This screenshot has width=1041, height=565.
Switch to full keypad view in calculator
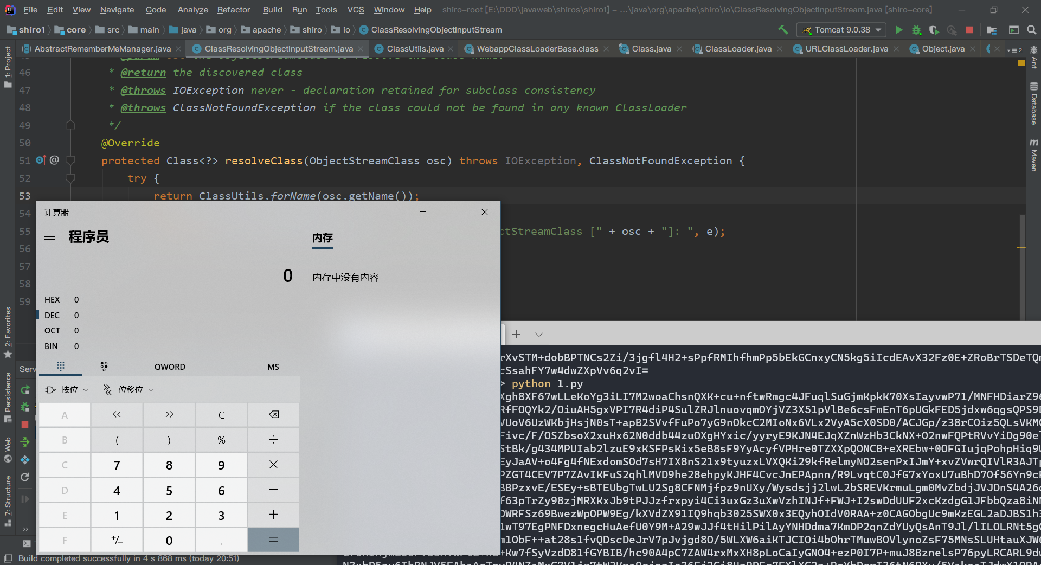pos(61,367)
